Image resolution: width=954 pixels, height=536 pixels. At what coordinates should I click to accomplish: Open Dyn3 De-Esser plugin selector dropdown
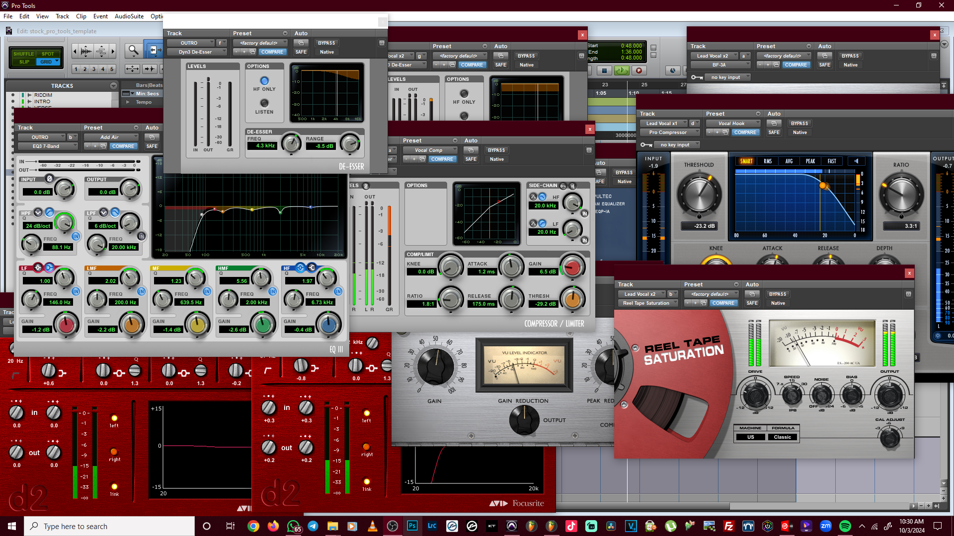(x=197, y=52)
